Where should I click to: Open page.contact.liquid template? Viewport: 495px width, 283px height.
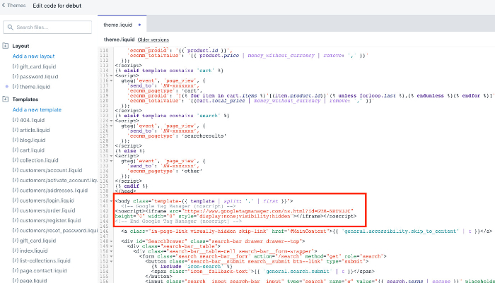click(40, 271)
